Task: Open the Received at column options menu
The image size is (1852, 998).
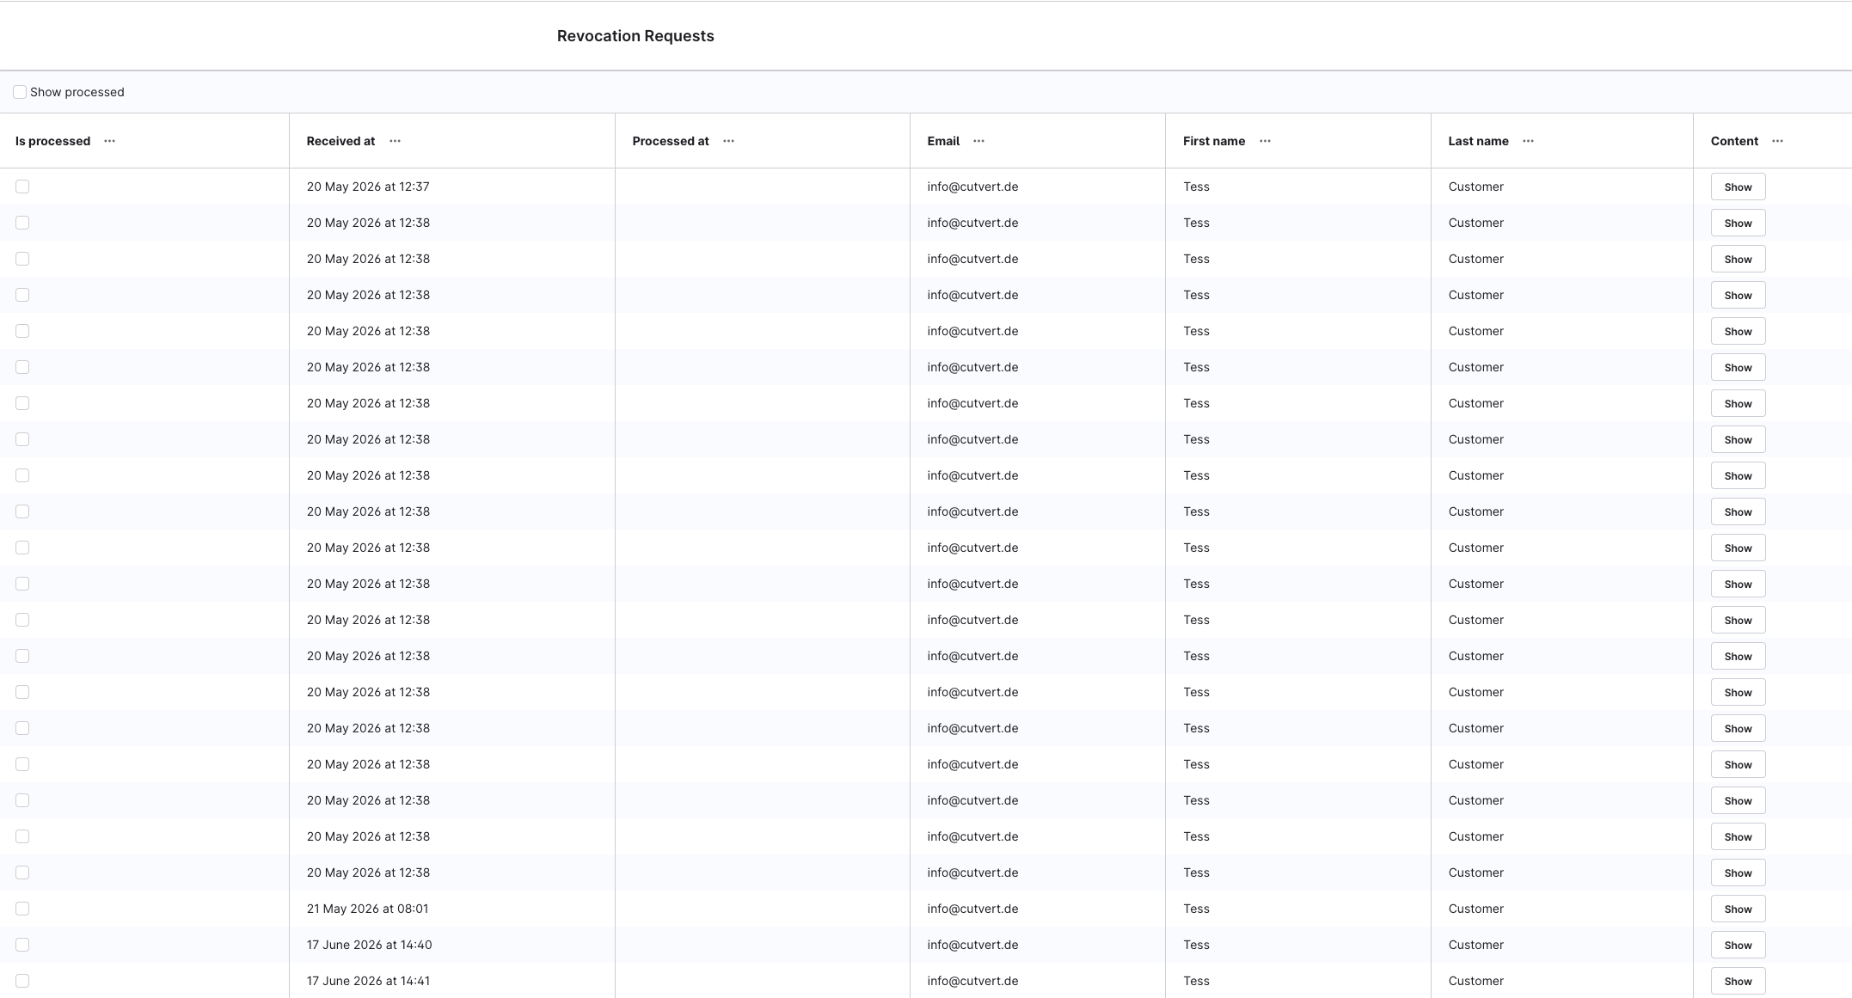Action: point(395,141)
